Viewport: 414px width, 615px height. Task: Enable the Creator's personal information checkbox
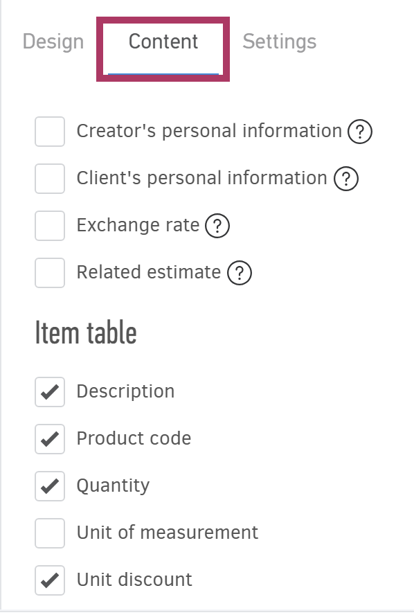point(49,131)
